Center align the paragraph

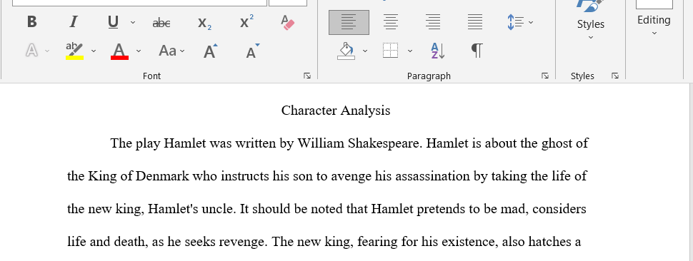391,22
